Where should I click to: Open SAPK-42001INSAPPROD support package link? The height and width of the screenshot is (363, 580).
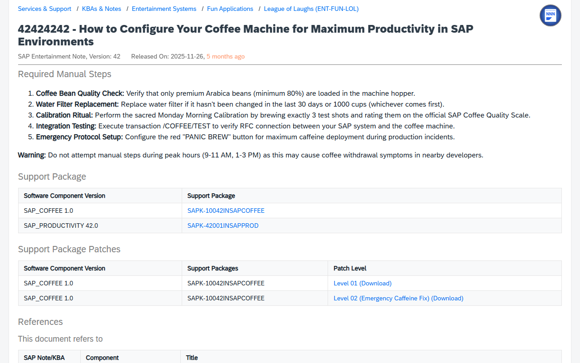223,226
